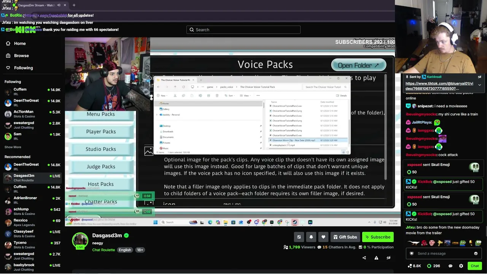Select baabybrook in the Recommended list
The image size is (487, 274).
[32, 267]
